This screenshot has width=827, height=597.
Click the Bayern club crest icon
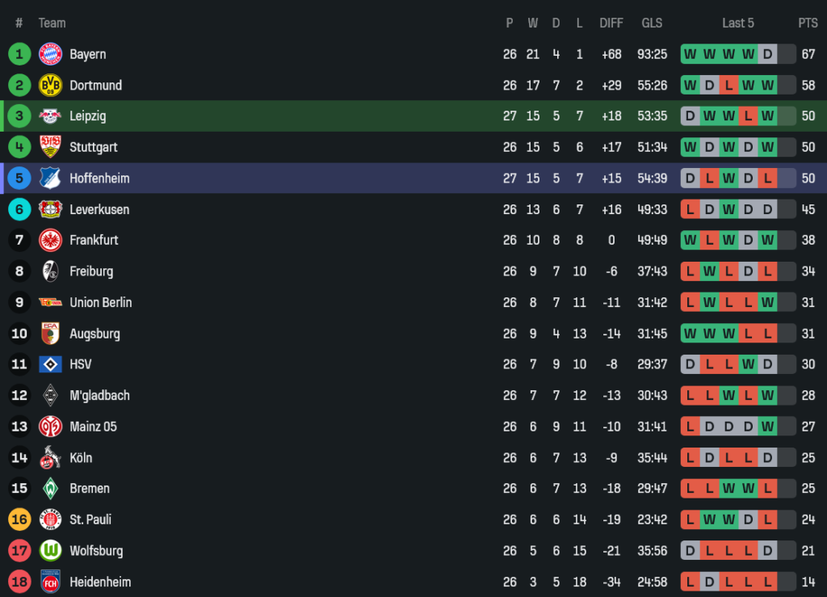(50, 54)
